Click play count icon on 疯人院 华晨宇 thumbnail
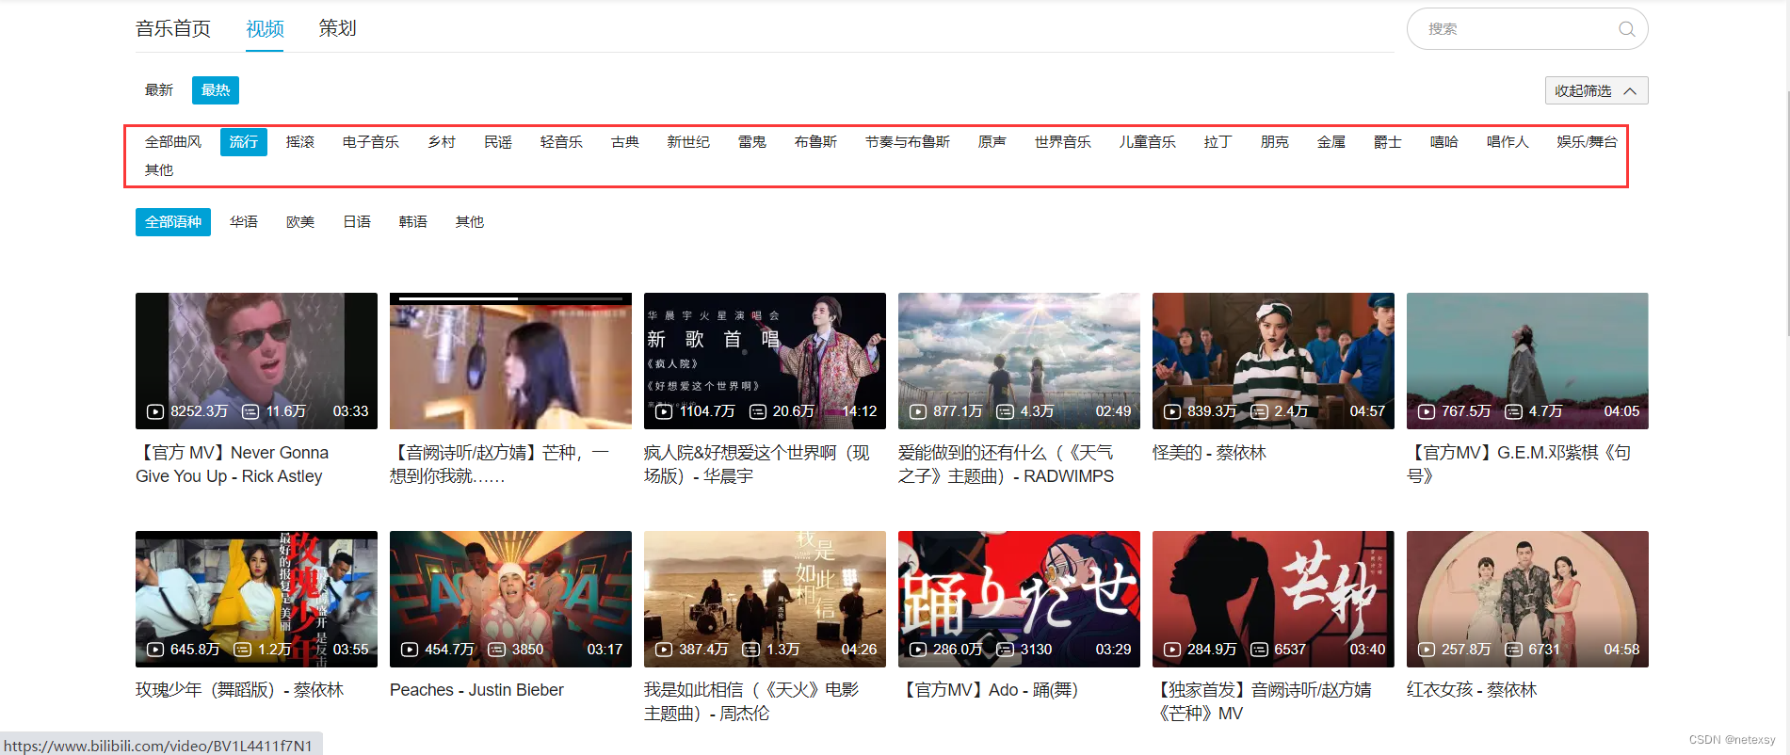This screenshot has width=1790, height=755. 664,411
